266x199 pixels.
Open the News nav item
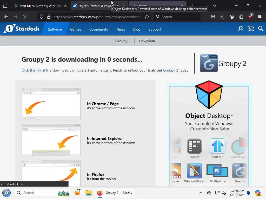(x=121, y=29)
